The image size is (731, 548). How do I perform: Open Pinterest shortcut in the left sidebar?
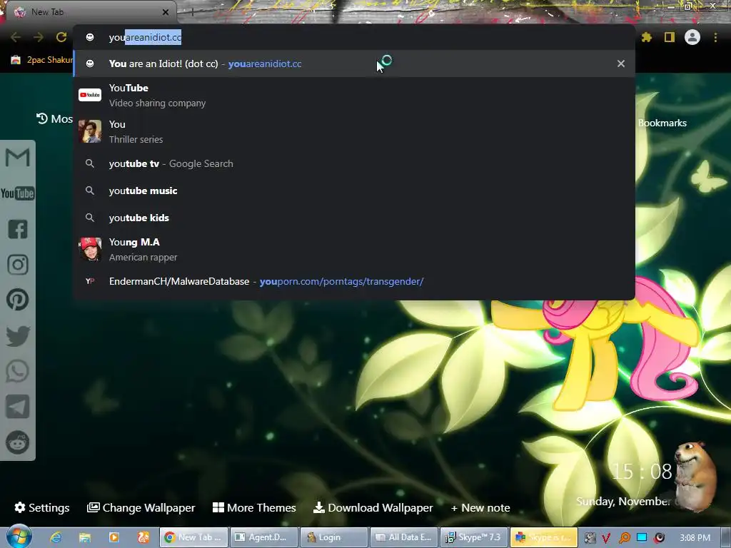18,300
